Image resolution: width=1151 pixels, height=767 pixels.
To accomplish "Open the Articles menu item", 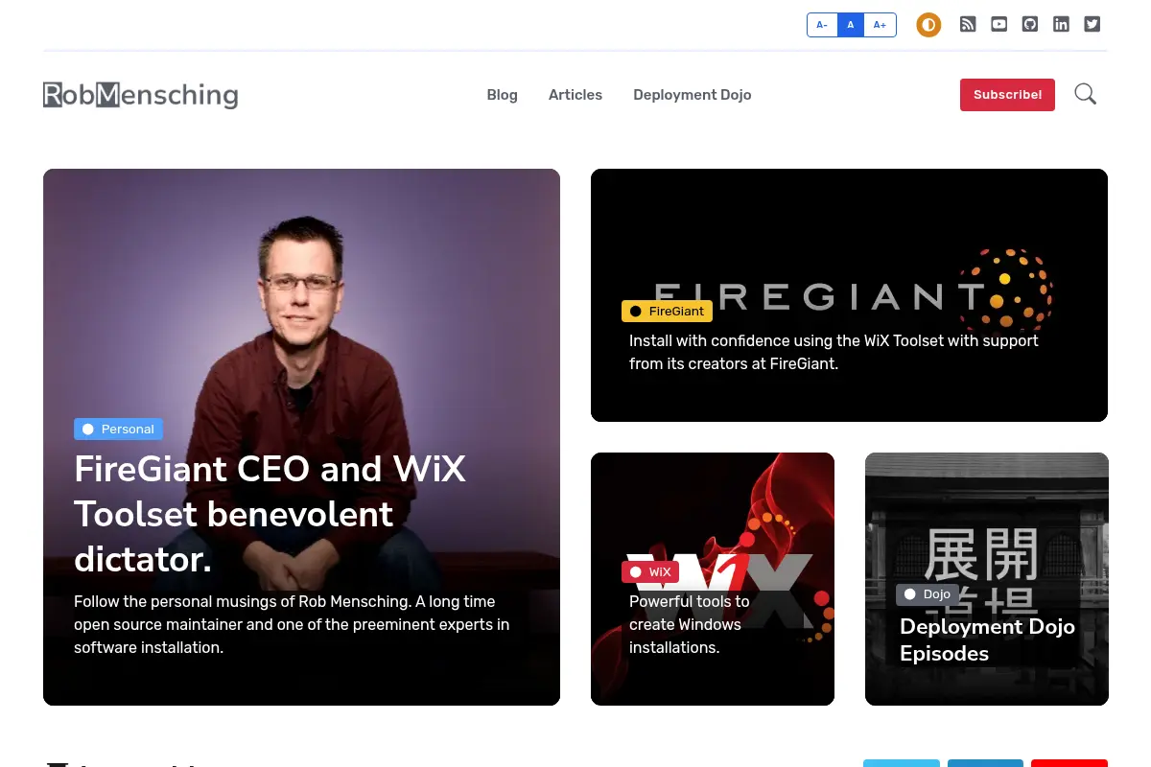I will pos(575,95).
